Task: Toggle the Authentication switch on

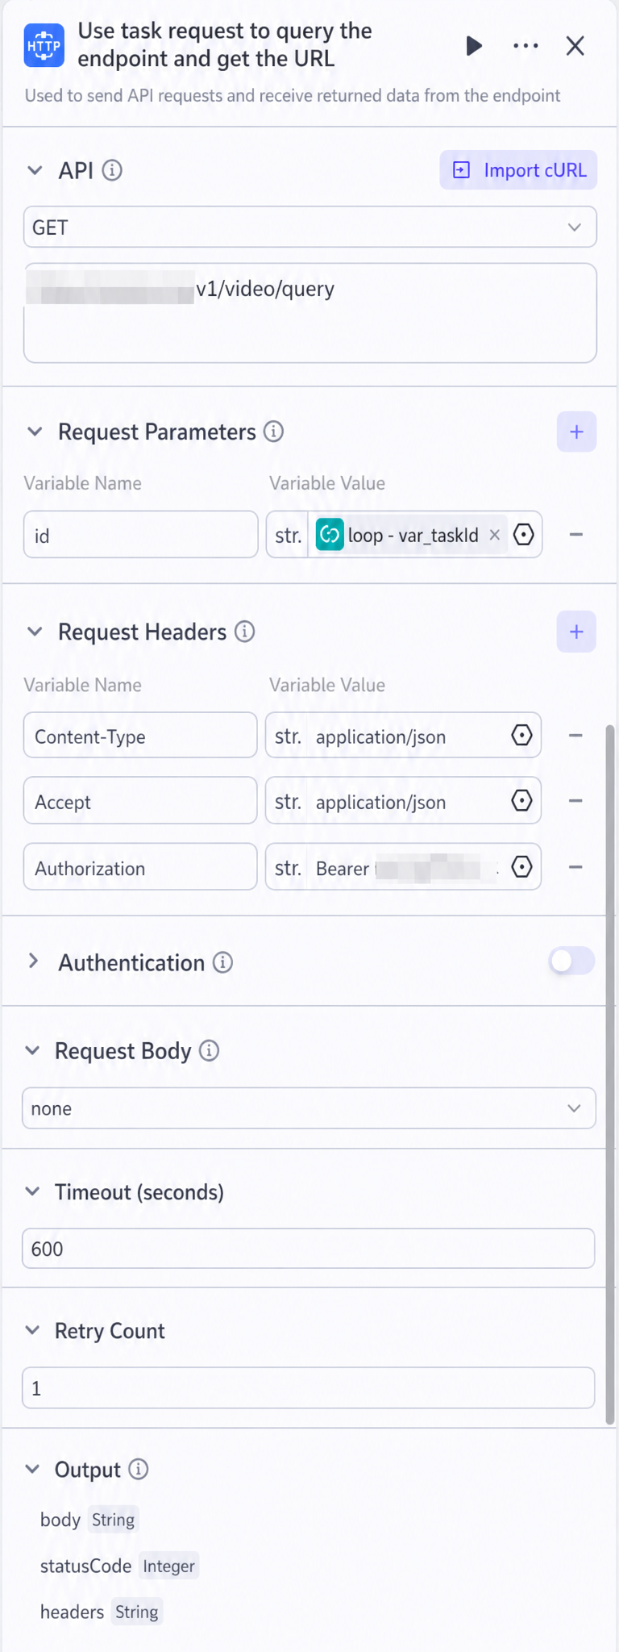Action: (571, 961)
